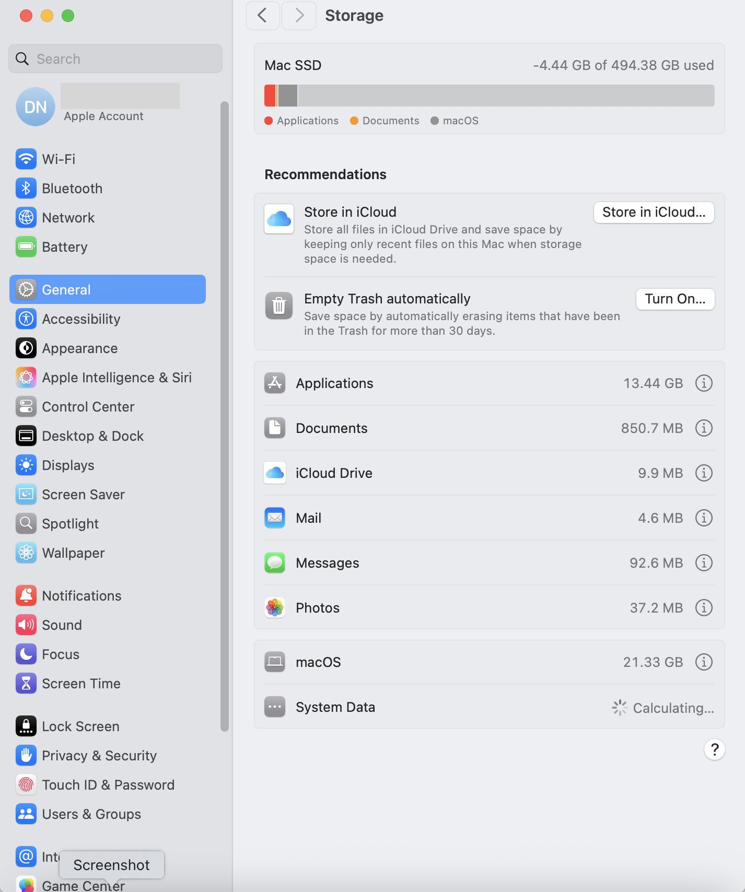The image size is (745, 892).
Task: Click the '21.33 GB' macOS size
Action: (x=653, y=662)
